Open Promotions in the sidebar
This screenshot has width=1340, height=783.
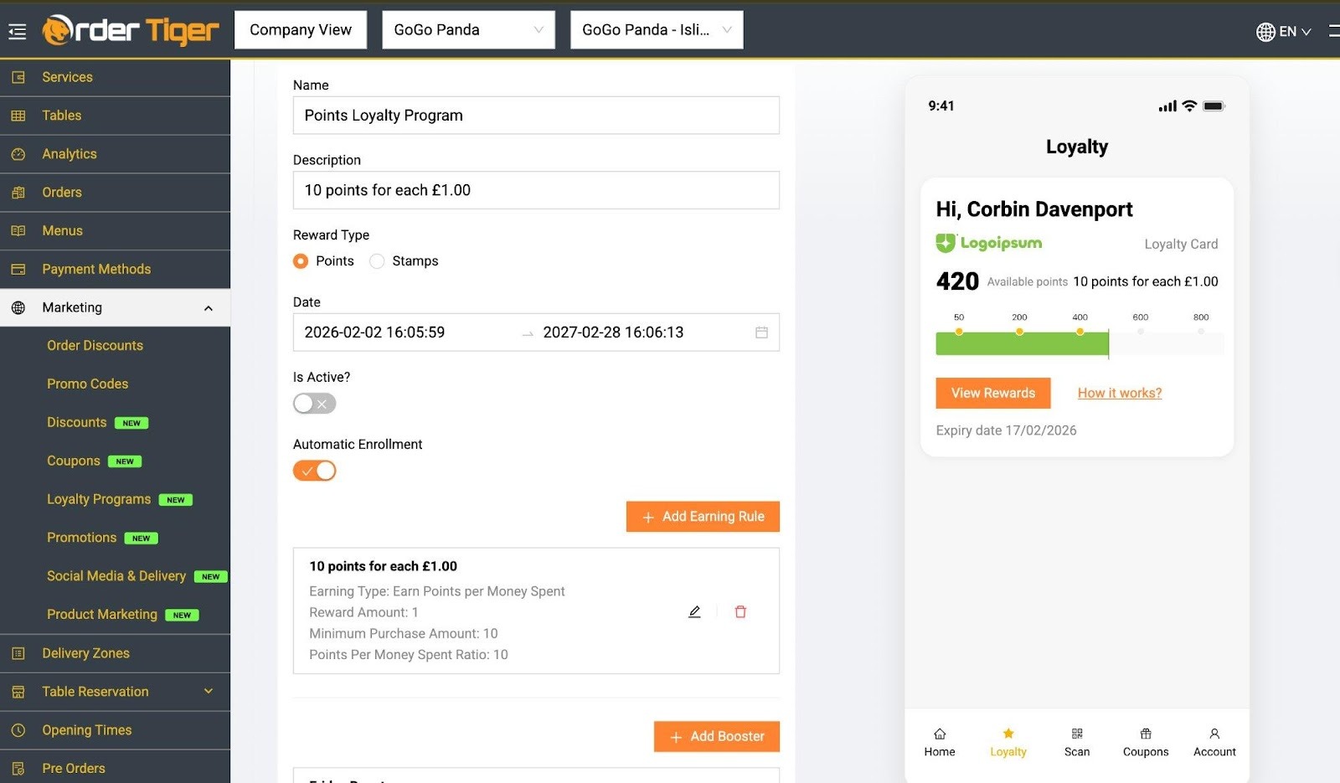(x=81, y=538)
